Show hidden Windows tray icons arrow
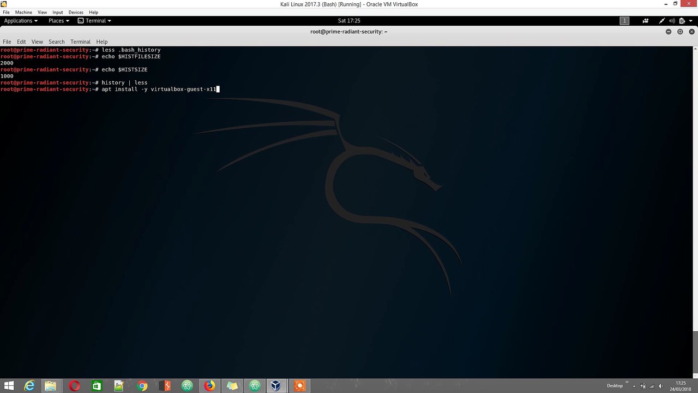The height and width of the screenshot is (393, 698). click(x=634, y=386)
